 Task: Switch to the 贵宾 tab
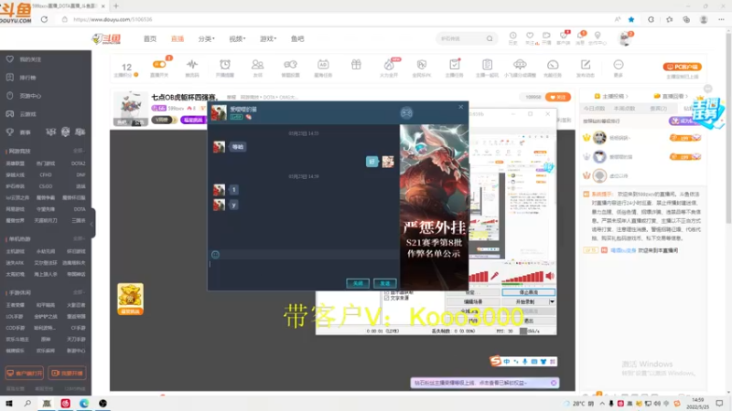click(x=658, y=108)
